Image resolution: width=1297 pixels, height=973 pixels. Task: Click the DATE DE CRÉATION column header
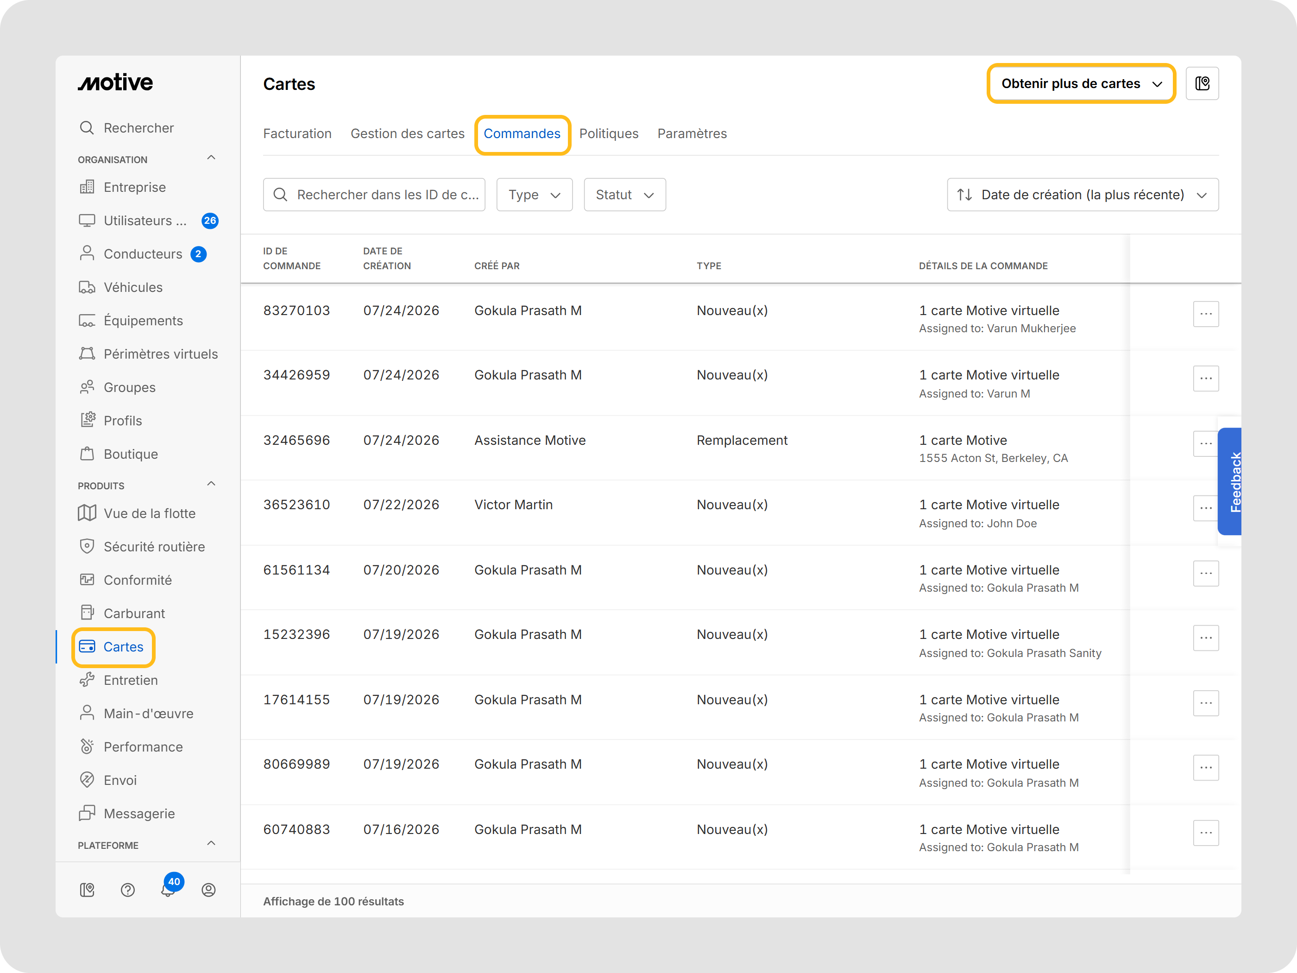387,259
